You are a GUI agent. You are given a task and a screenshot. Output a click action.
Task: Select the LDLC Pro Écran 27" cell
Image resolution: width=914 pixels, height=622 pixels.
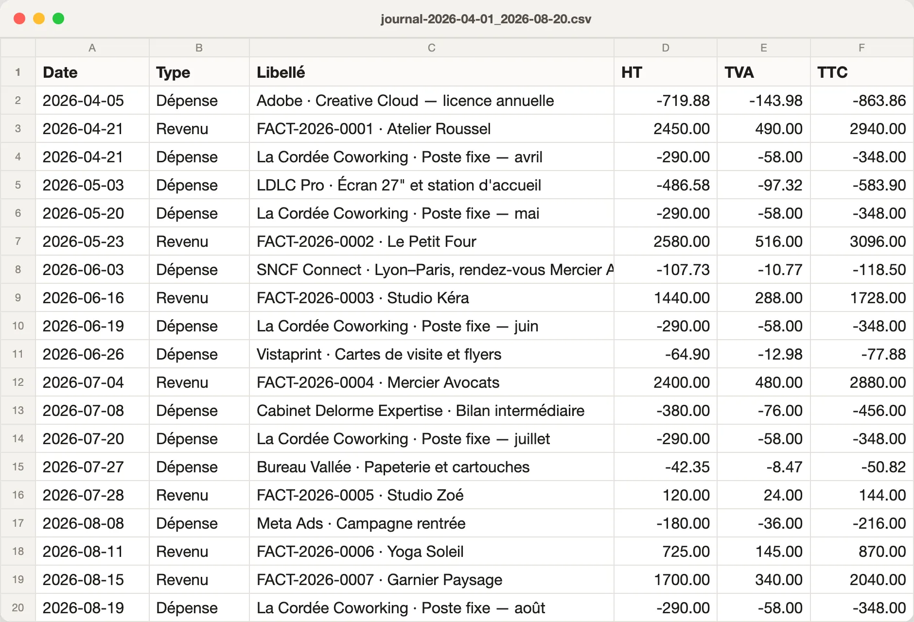pos(432,185)
